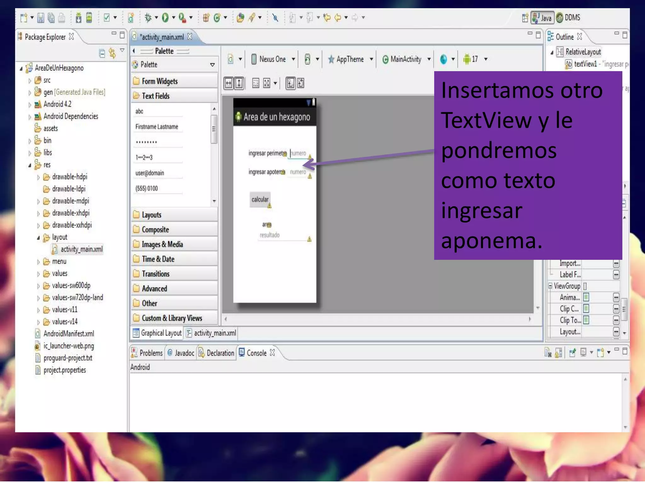Toggle the Clip C... property checkbox

coord(586,309)
